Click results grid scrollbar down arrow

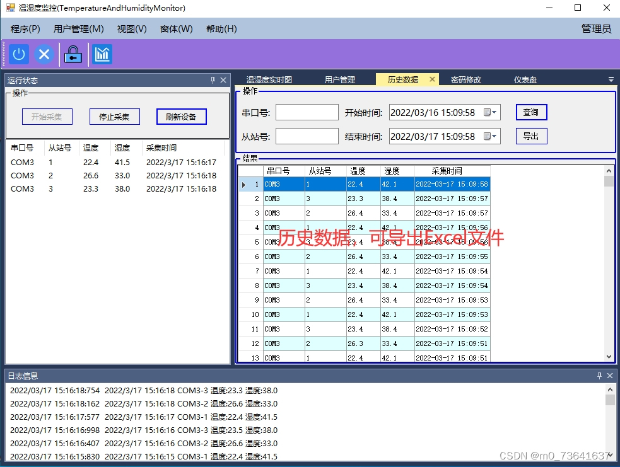coord(609,356)
